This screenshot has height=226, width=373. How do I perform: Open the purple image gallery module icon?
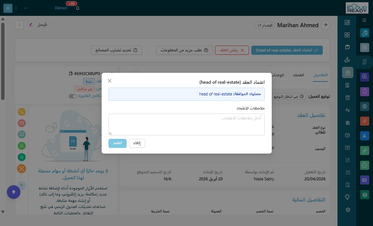[364, 180]
